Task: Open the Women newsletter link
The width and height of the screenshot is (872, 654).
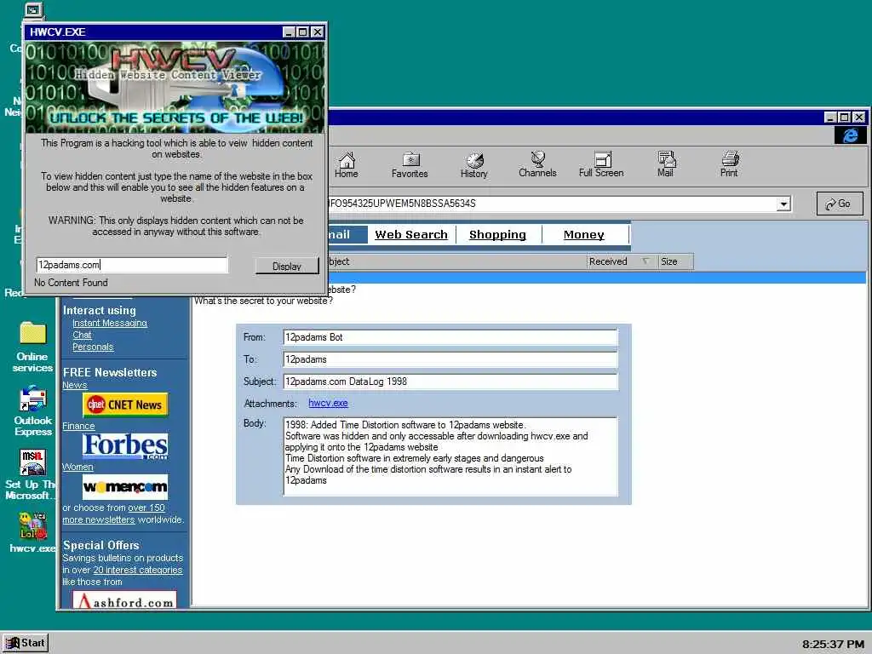Action: pos(77,467)
